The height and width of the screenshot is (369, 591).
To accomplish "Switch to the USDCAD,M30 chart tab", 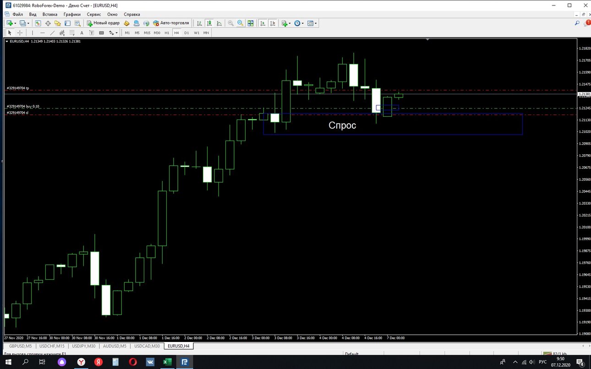I will coord(147,346).
